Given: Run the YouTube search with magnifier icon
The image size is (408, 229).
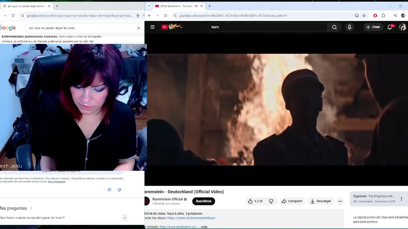Looking at the screenshot, I should (x=334, y=27).
